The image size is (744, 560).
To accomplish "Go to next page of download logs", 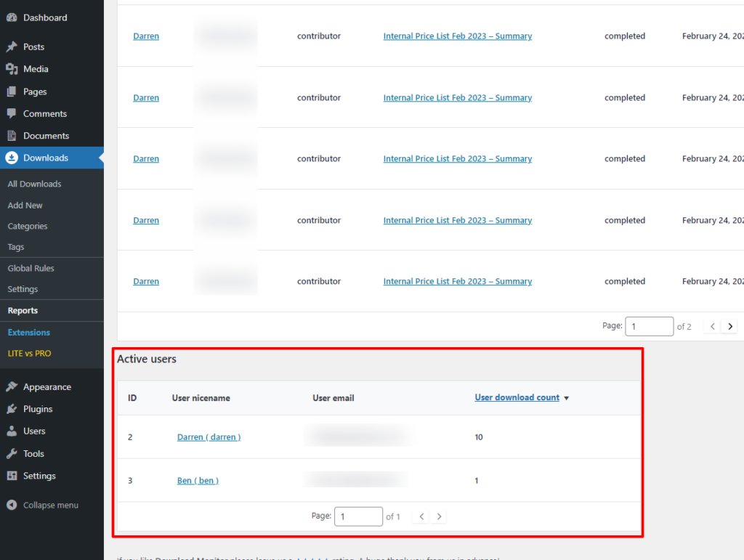I will (729, 326).
